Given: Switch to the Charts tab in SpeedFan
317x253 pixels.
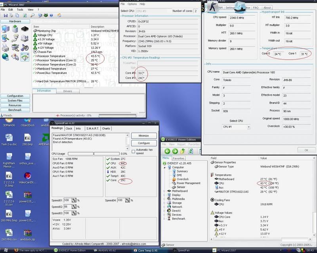Looking at the screenshot, I should [x=106, y=128].
